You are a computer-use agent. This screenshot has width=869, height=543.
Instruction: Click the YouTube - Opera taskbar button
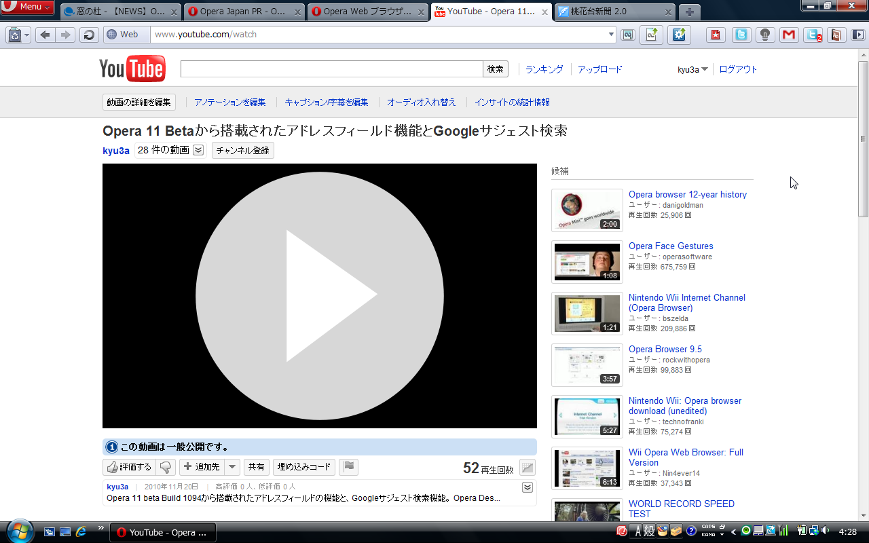click(x=163, y=532)
